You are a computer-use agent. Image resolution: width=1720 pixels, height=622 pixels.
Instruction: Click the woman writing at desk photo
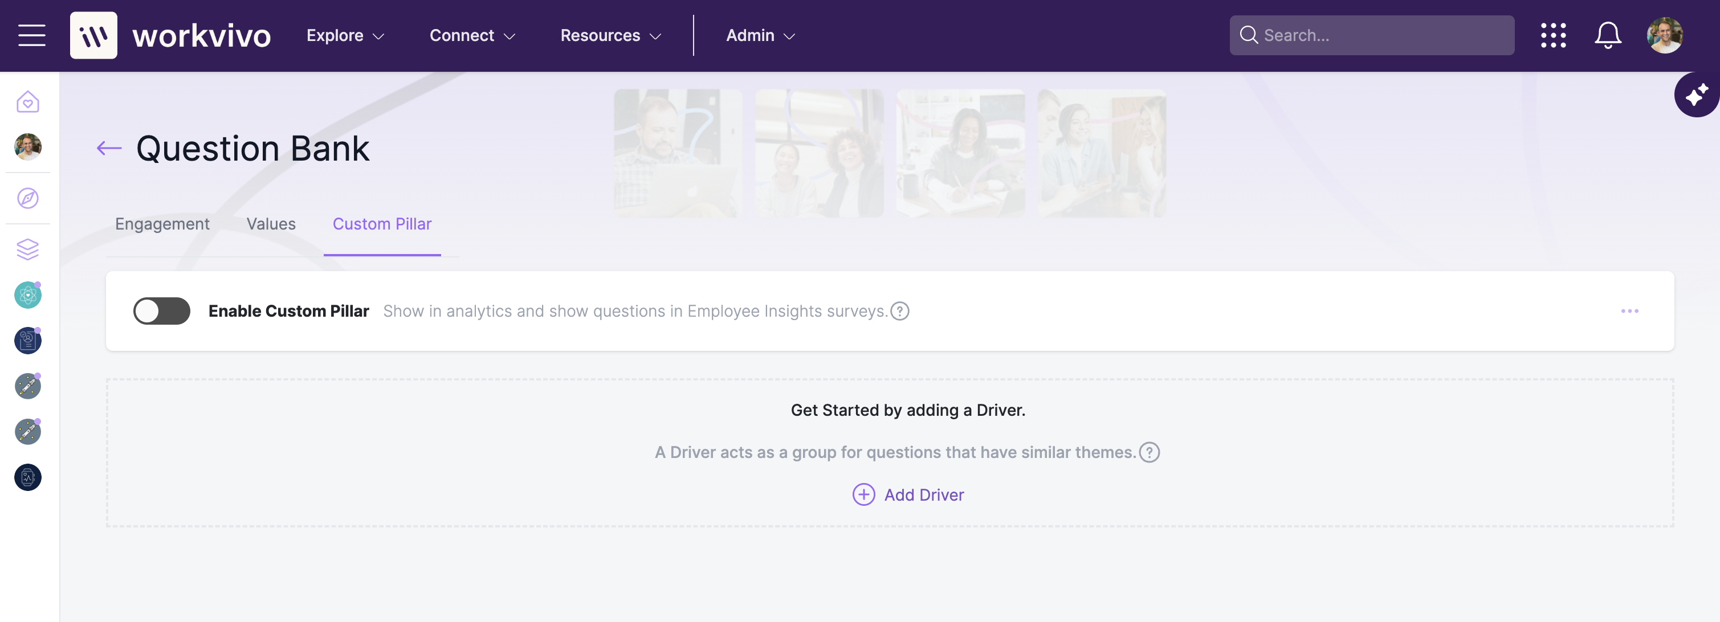pos(960,153)
